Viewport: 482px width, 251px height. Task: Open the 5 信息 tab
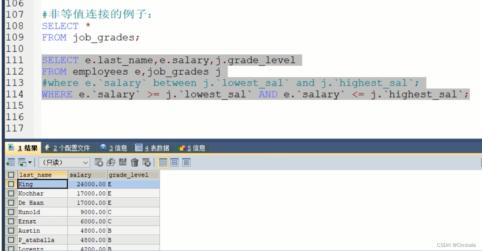click(192, 148)
